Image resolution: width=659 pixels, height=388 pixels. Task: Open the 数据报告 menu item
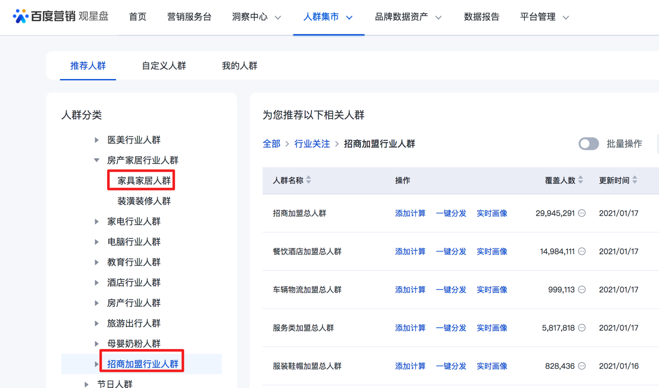click(481, 17)
